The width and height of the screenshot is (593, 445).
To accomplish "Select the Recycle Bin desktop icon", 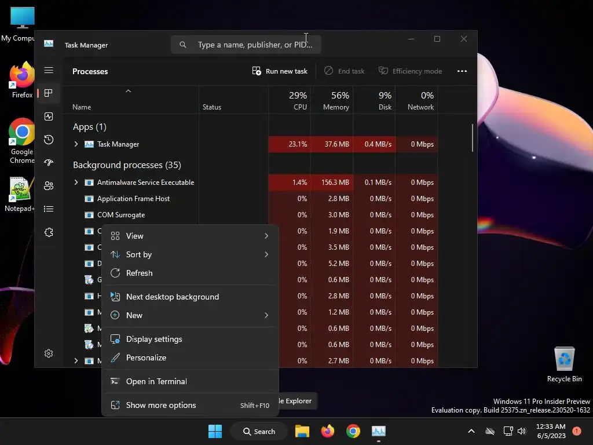I will click(564, 364).
